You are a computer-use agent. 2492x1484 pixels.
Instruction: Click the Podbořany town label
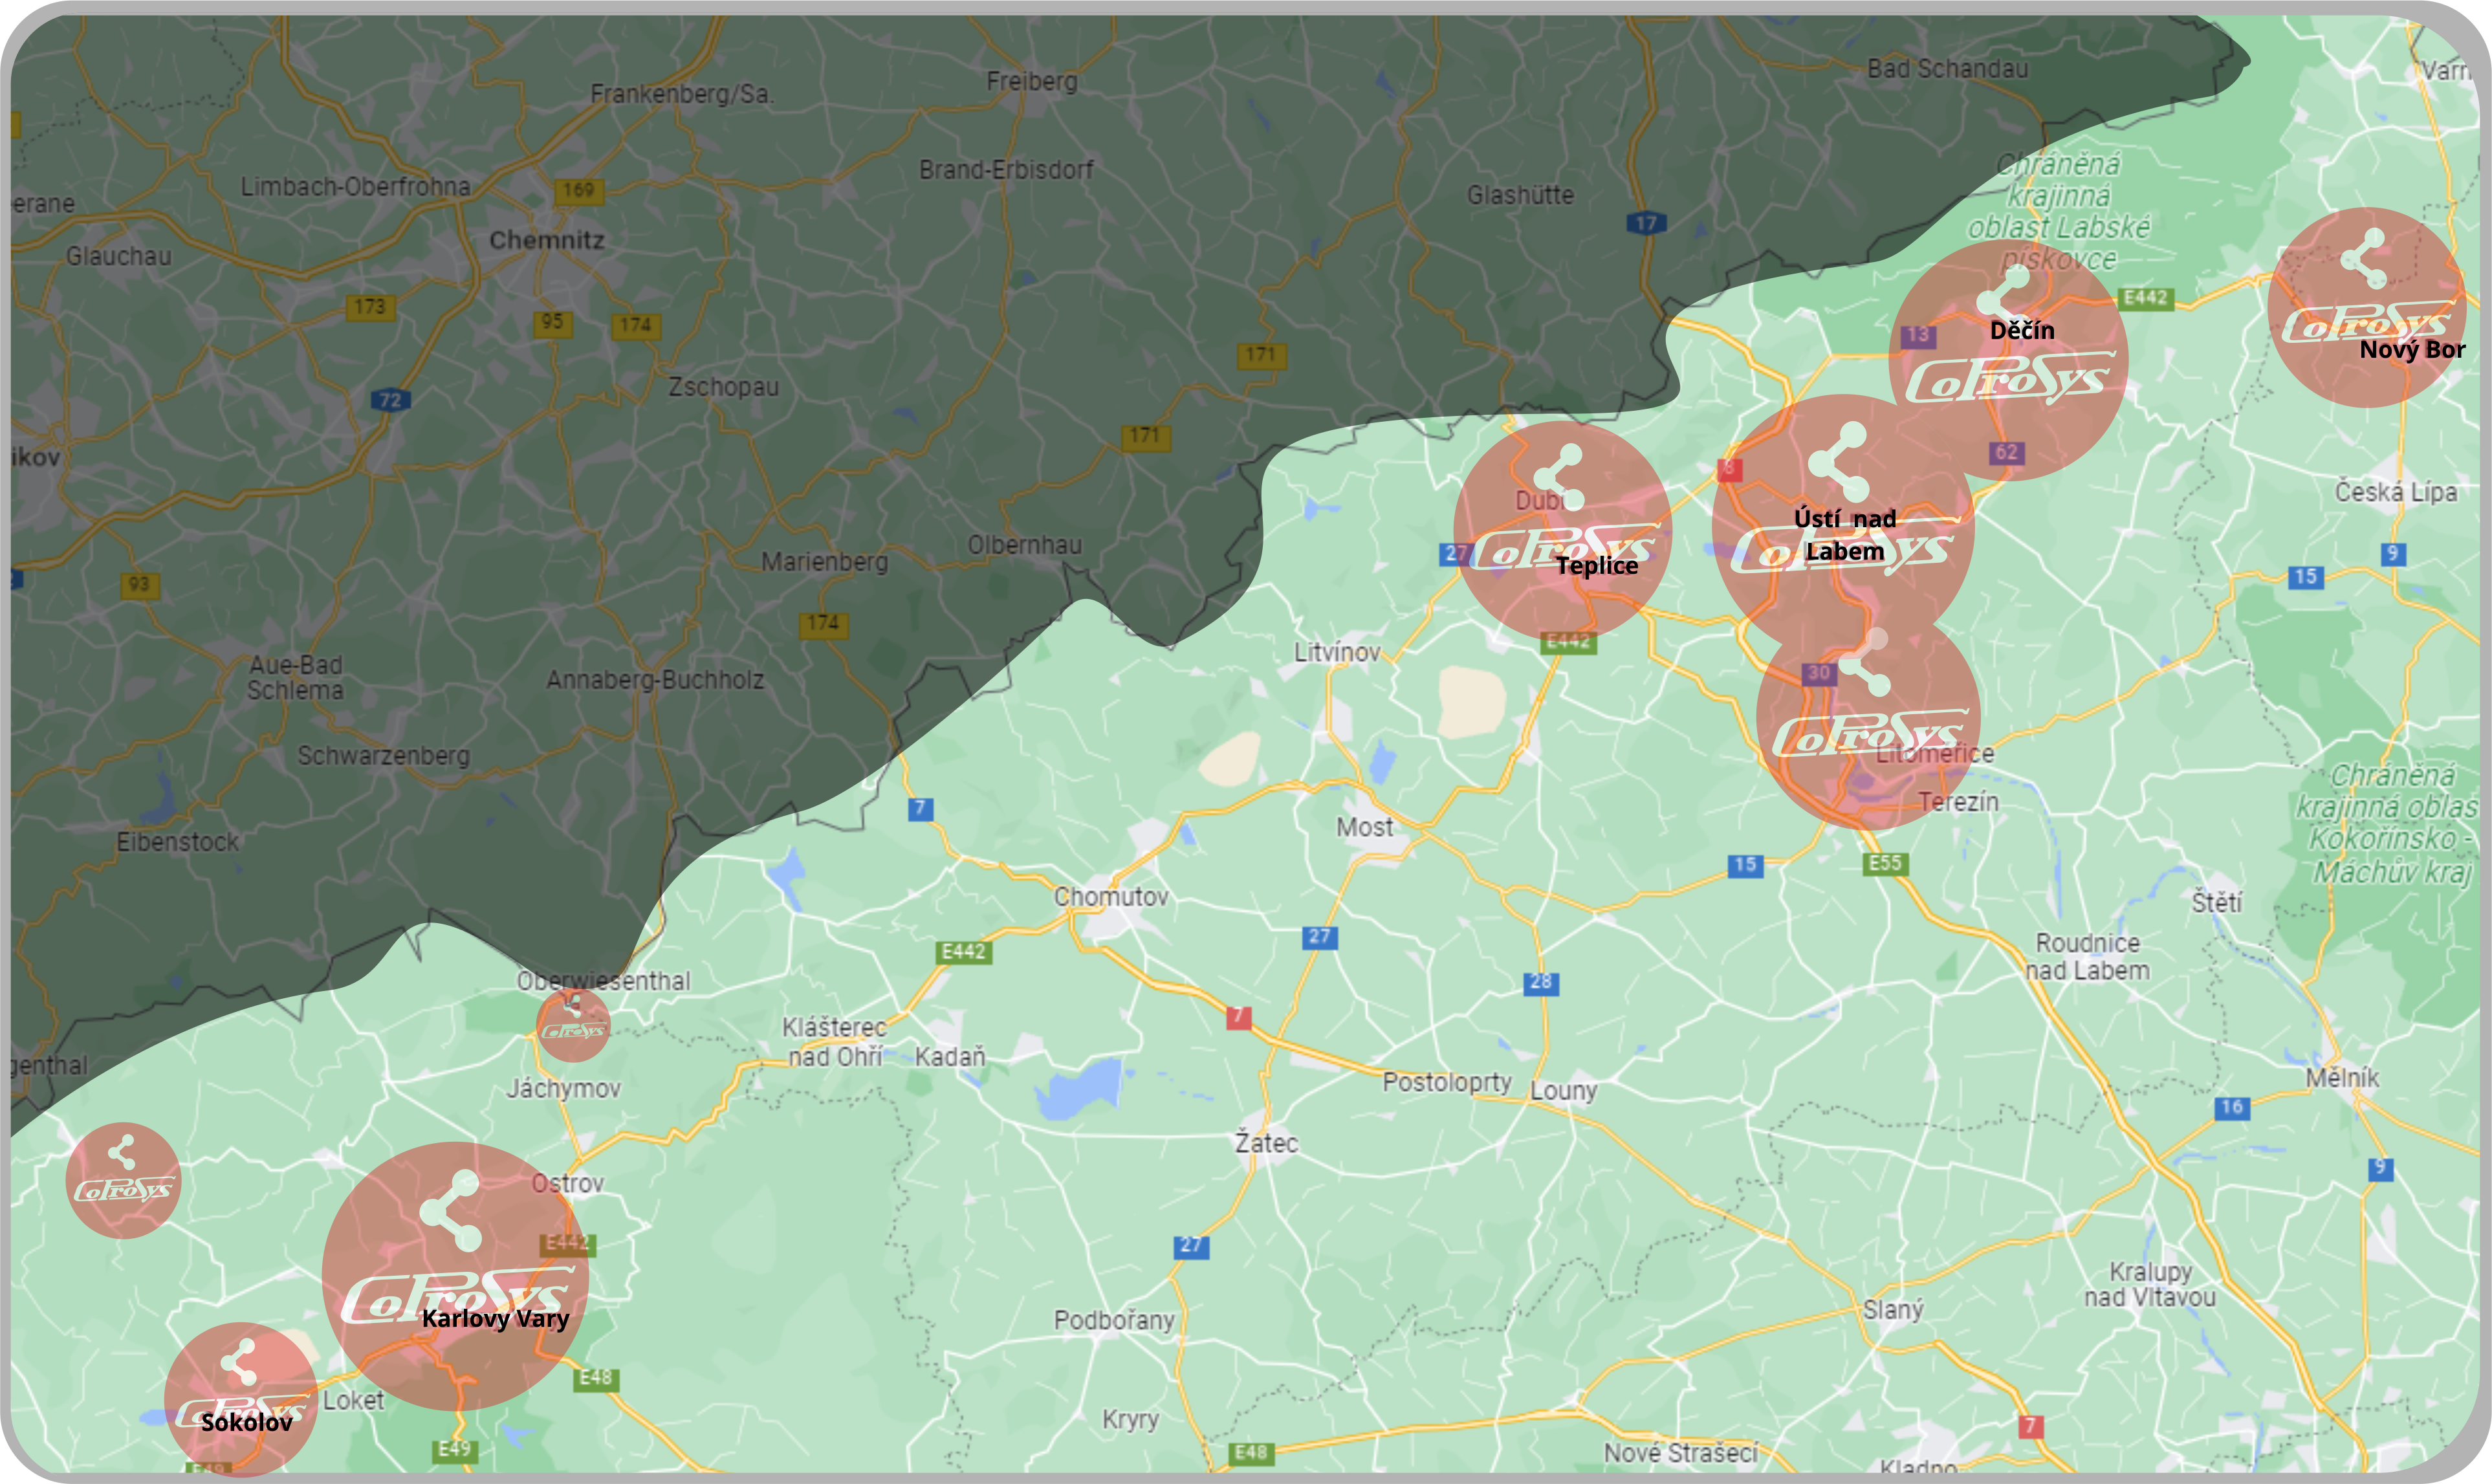[x=1114, y=1320]
